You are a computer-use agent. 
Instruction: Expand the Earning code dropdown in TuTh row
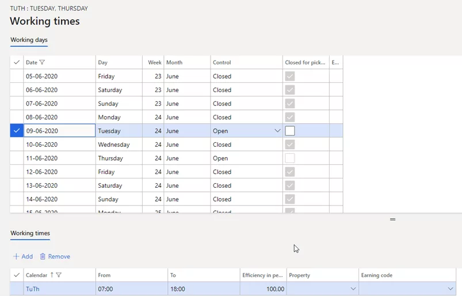click(x=450, y=289)
